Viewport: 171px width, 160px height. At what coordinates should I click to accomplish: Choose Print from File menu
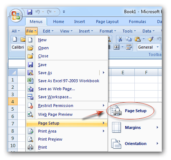67,147
